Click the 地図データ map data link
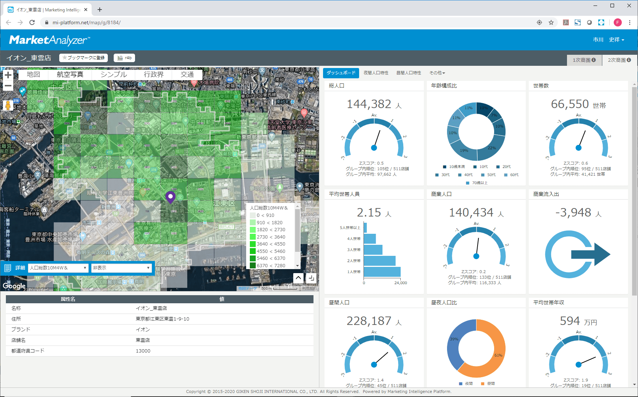 (248, 289)
